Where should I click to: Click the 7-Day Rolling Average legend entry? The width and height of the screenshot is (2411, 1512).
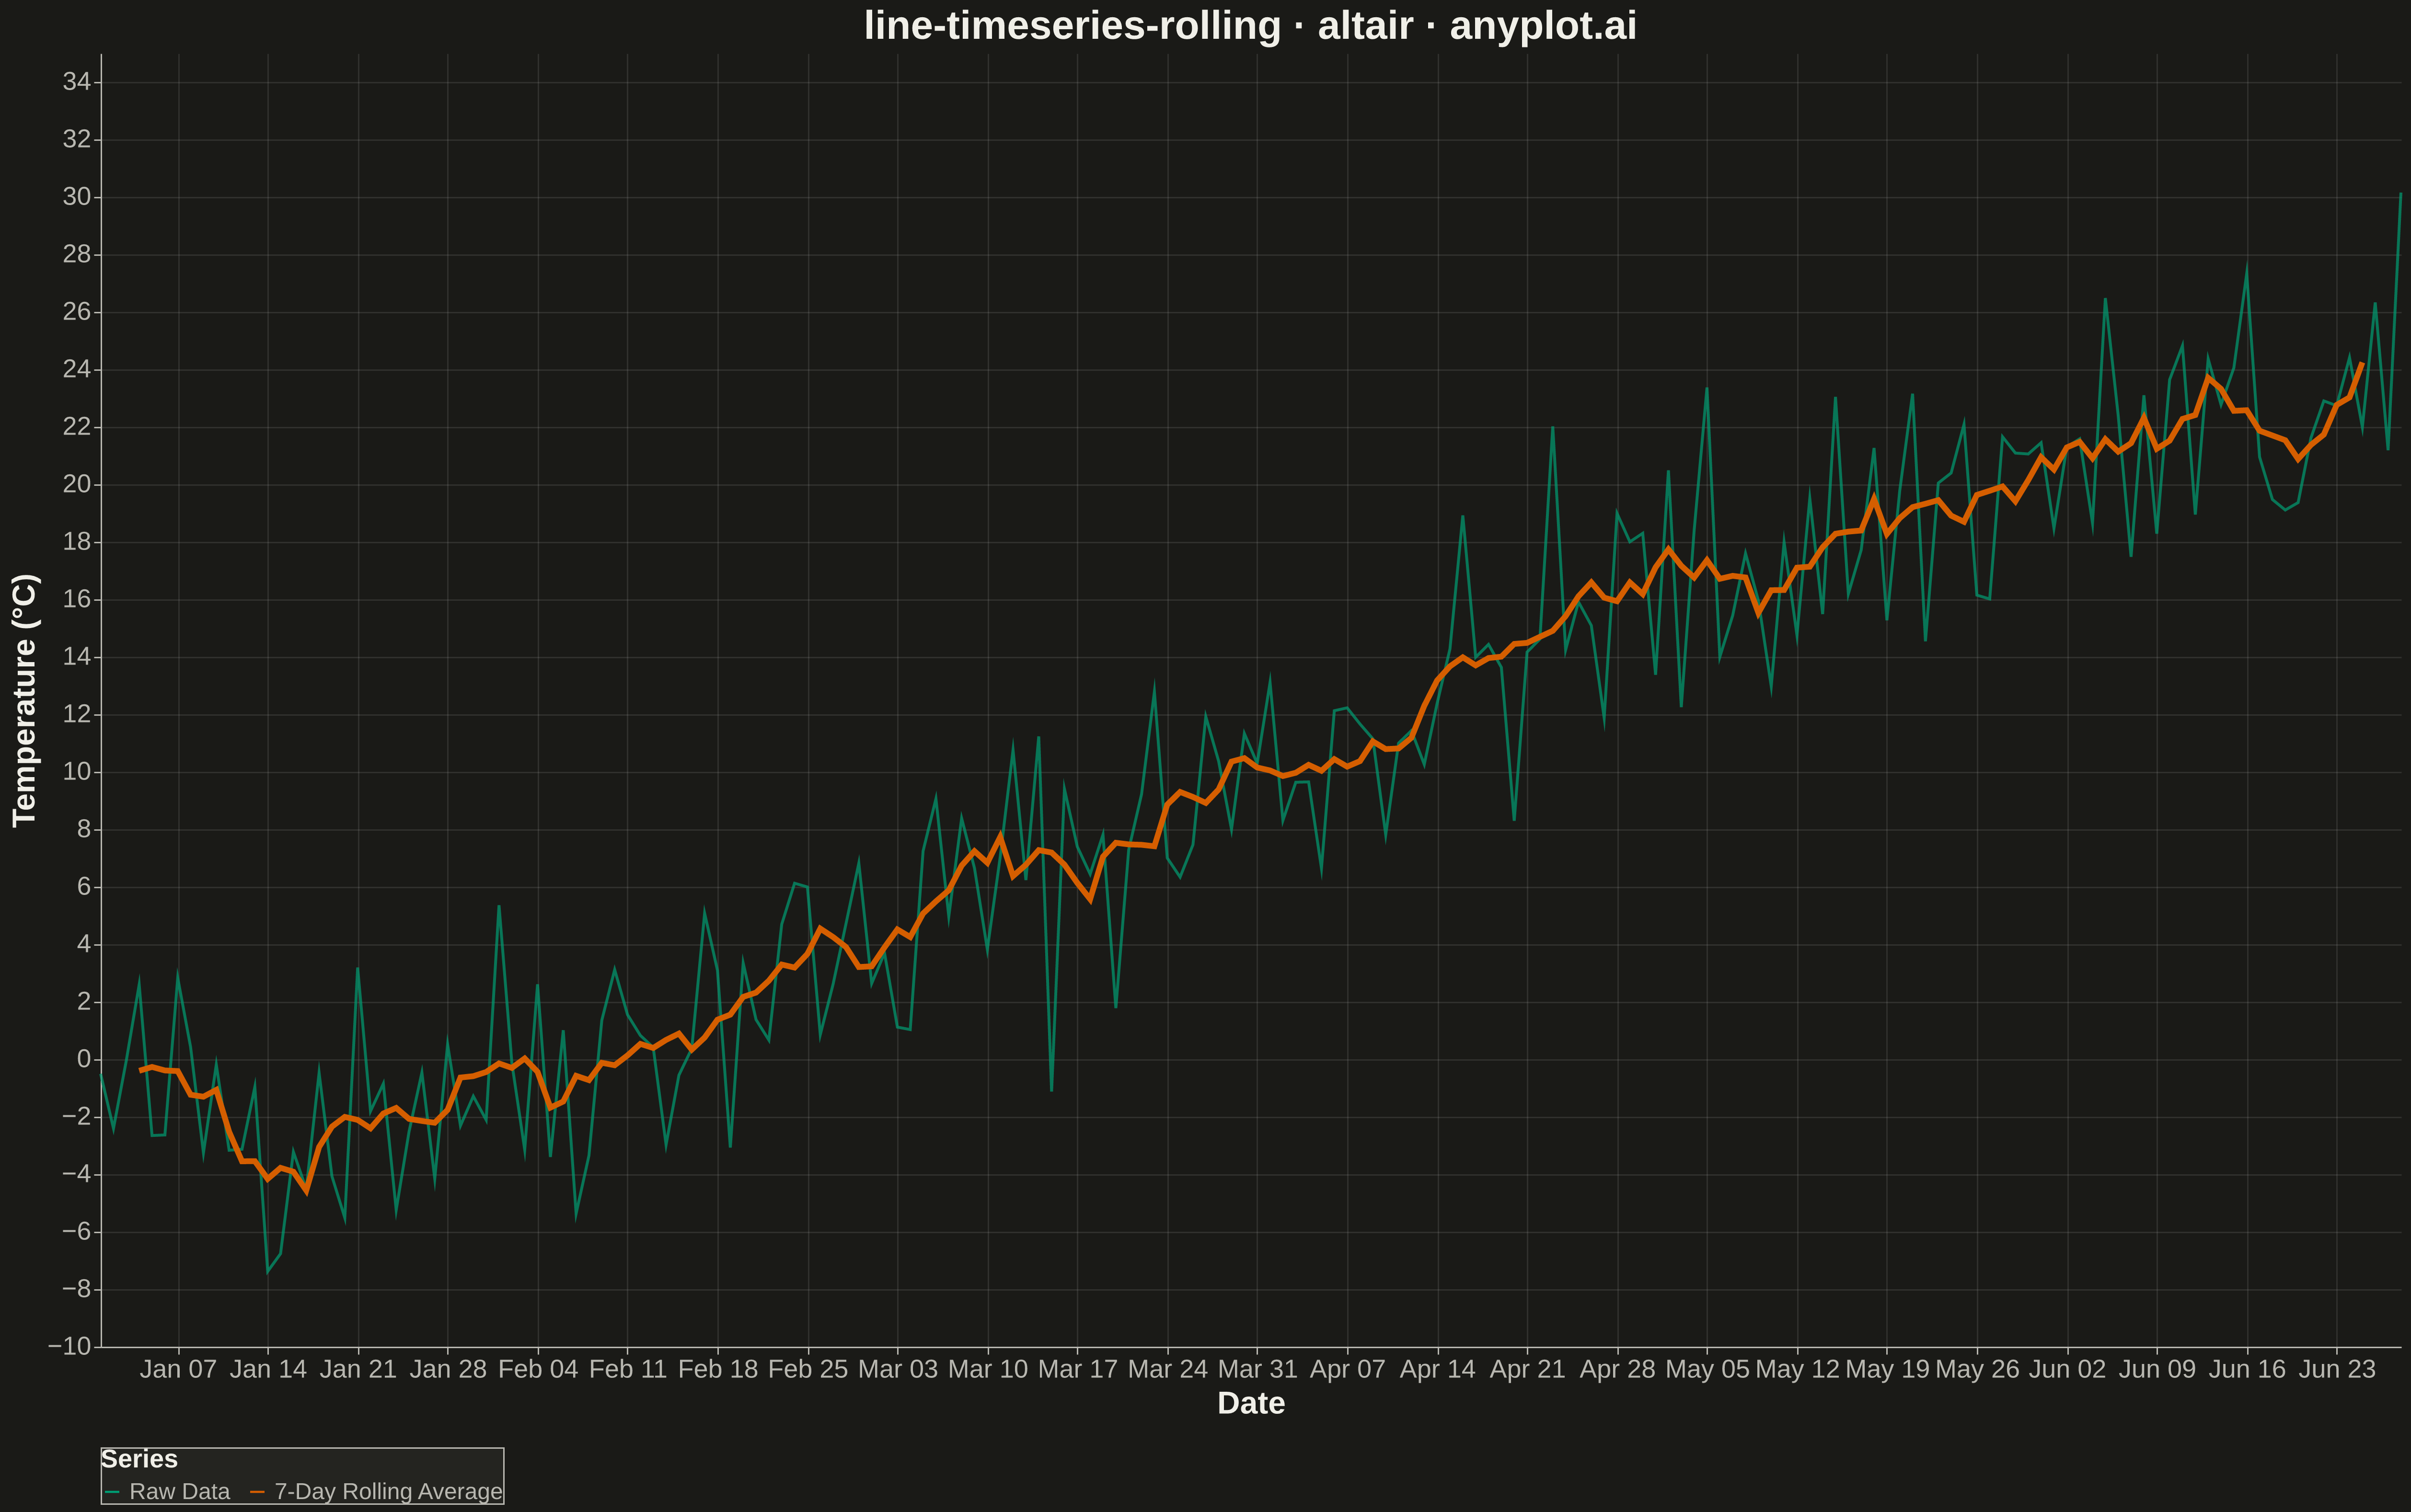[376, 1491]
